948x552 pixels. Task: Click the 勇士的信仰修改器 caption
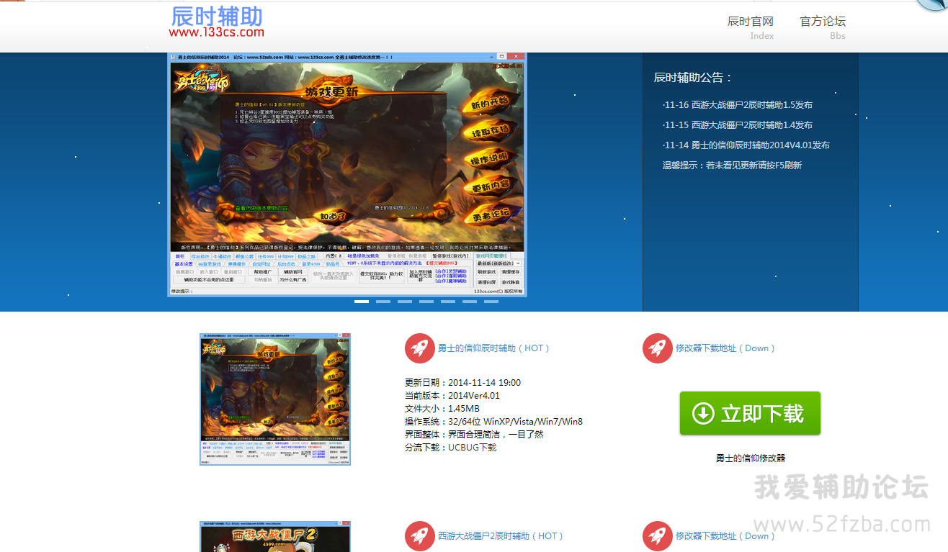[x=751, y=458]
